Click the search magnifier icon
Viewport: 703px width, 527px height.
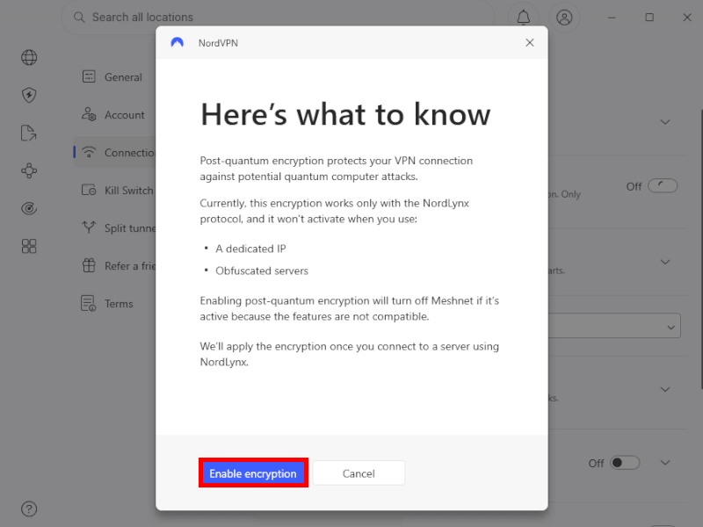pos(79,18)
